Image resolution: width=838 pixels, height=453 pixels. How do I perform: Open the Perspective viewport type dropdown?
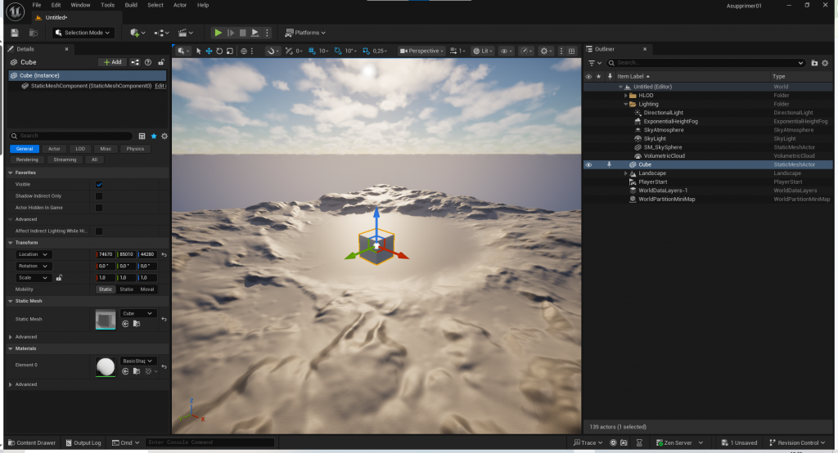pos(421,51)
